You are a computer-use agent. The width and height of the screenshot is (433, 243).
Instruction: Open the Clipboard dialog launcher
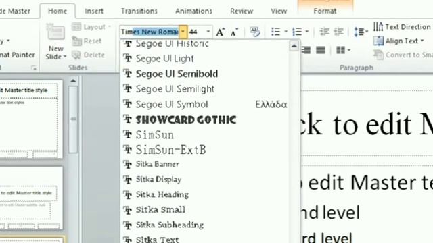[33, 67]
